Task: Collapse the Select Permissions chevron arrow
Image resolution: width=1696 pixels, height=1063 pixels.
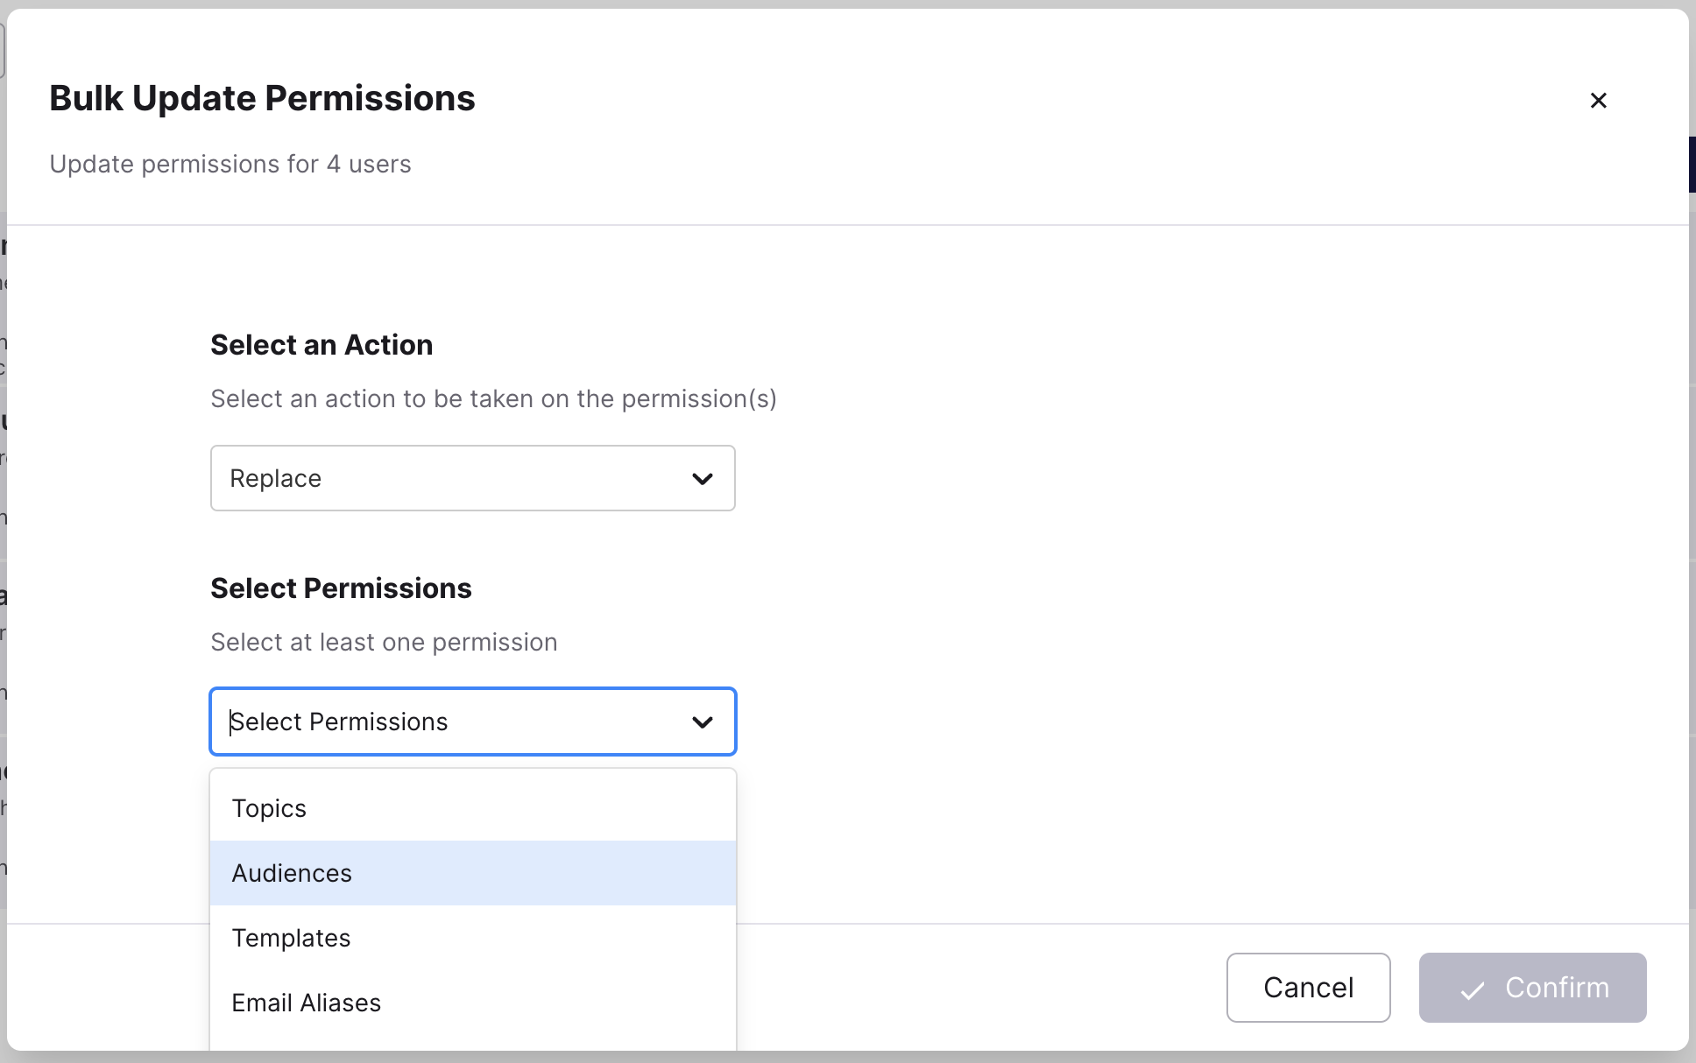Action: pyautogui.click(x=702, y=722)
